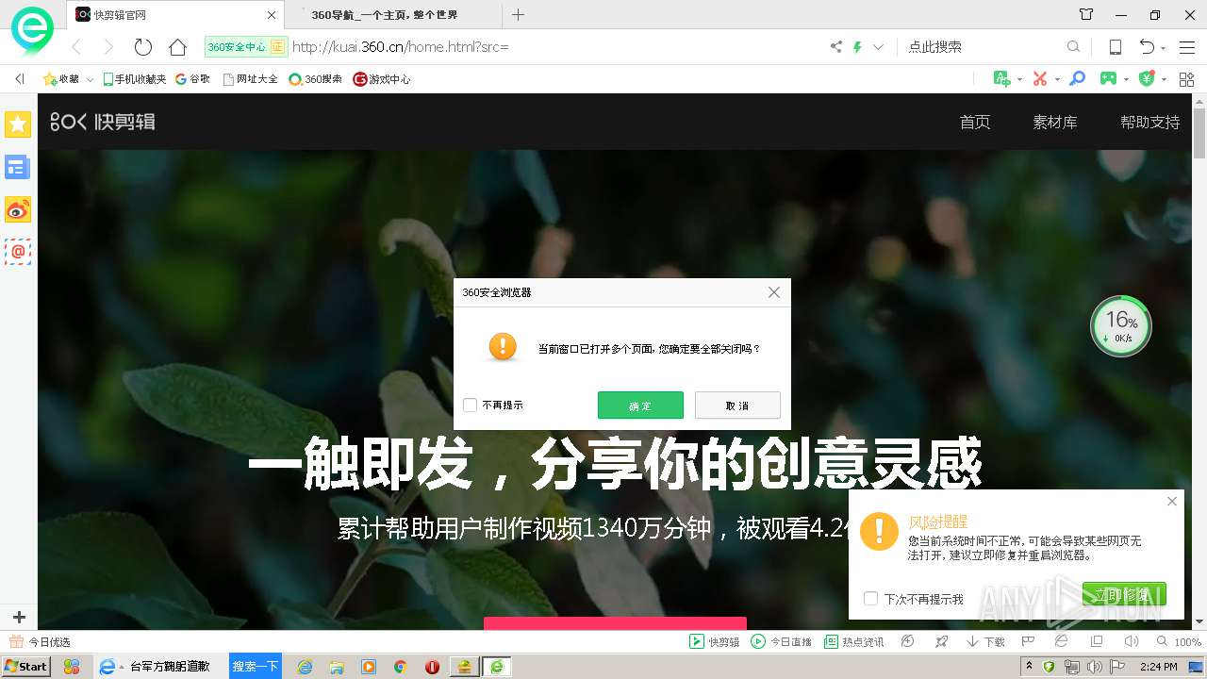Screen dimensions: 1207x679
Task: Open the 谷歌 bookmark
Action: (x=192, y=79)
